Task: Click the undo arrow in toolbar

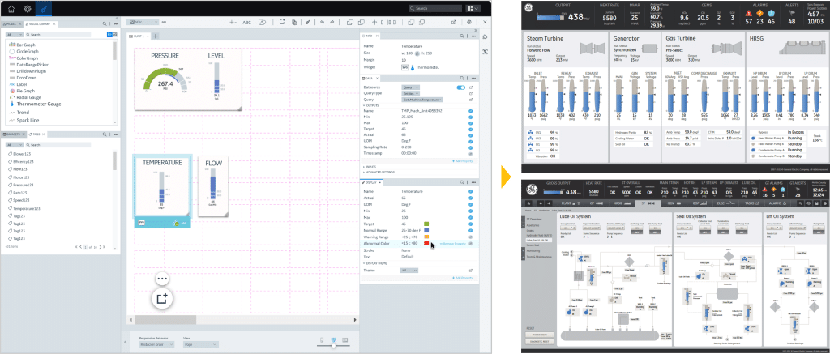Action: 323,23
